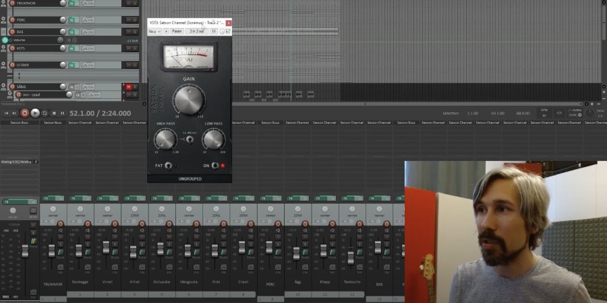Image resolution: width=607 pixels, height=303 pixels.
Task: Go to project start in transport
Action: tap(6, 113)
